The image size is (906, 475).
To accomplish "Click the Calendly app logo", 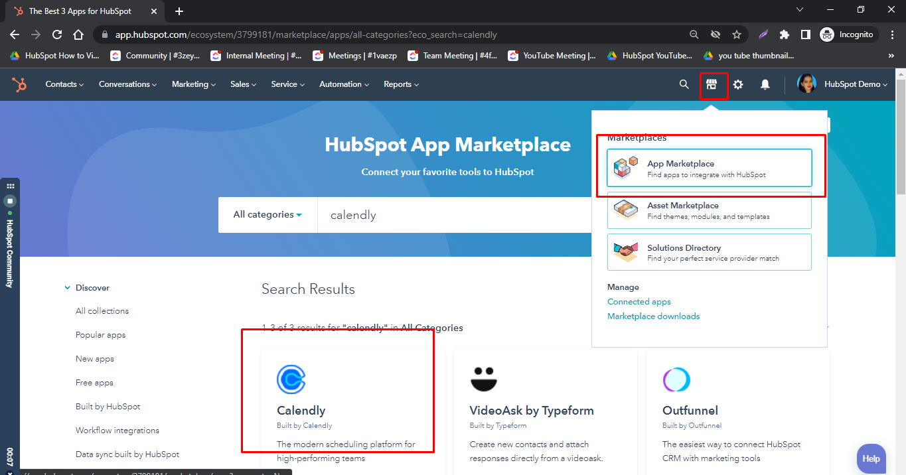I will click(291, 379).
